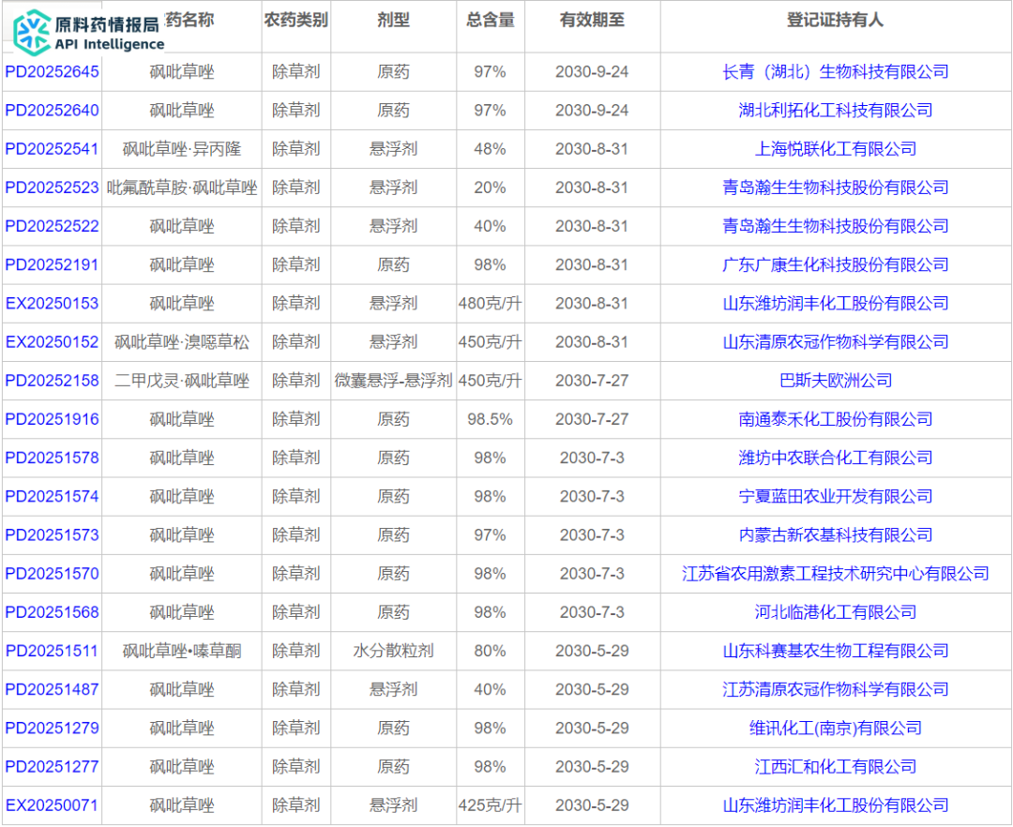This screenshot has width=1013, height=827.
Task: Open holder 南通泰禾化工股份有限公司
Action: [836, 420]
